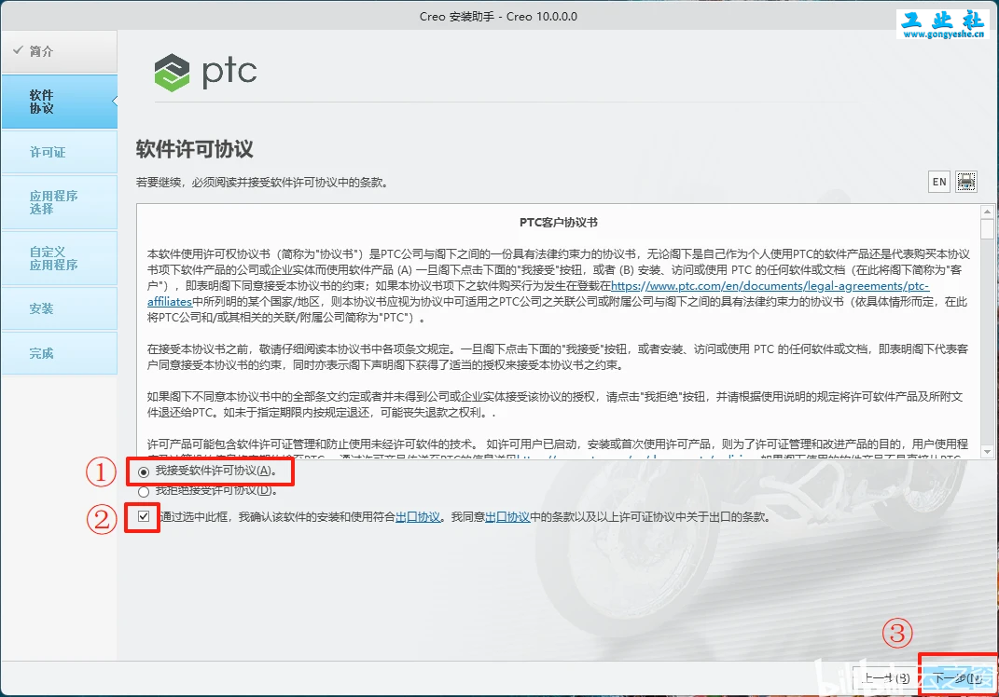Click the agreement scrollbar thumb

tap(987, 229)
